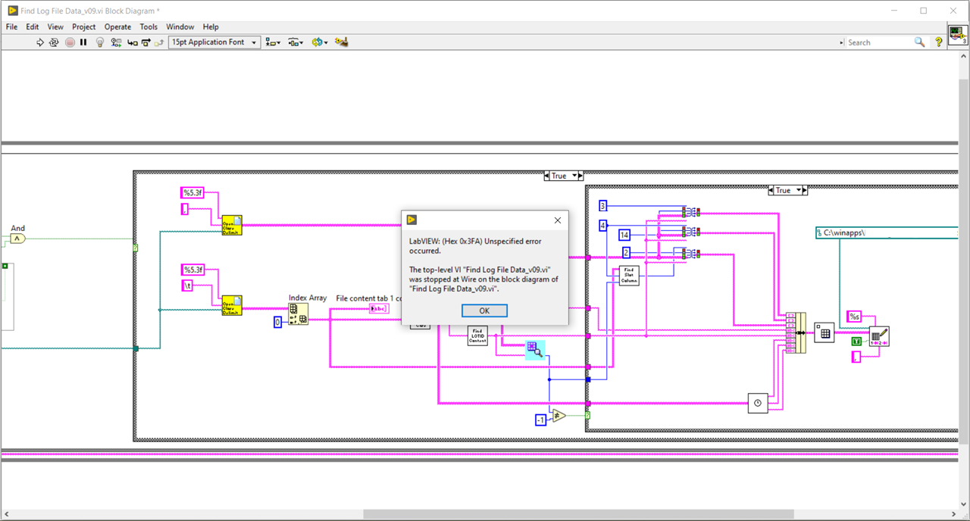This screenshot has width=970, height=521.
Task: Select the Index Array function node
Action: [298, 314]
